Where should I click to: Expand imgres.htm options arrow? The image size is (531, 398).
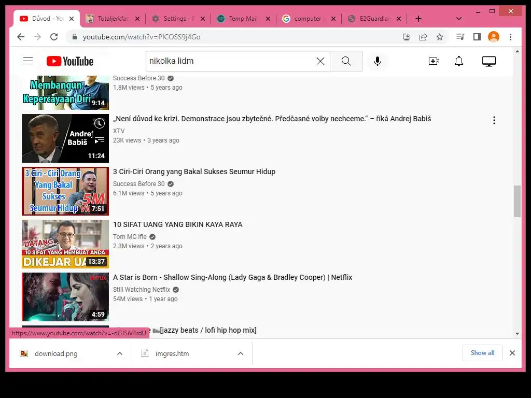(241, 353)
